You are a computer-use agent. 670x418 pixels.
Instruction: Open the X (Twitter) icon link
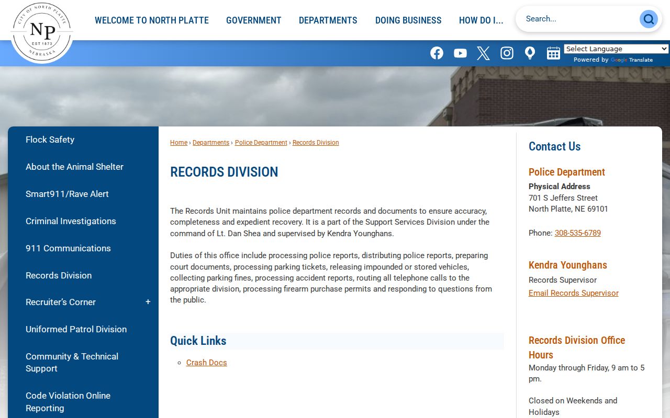pos(483,53)
